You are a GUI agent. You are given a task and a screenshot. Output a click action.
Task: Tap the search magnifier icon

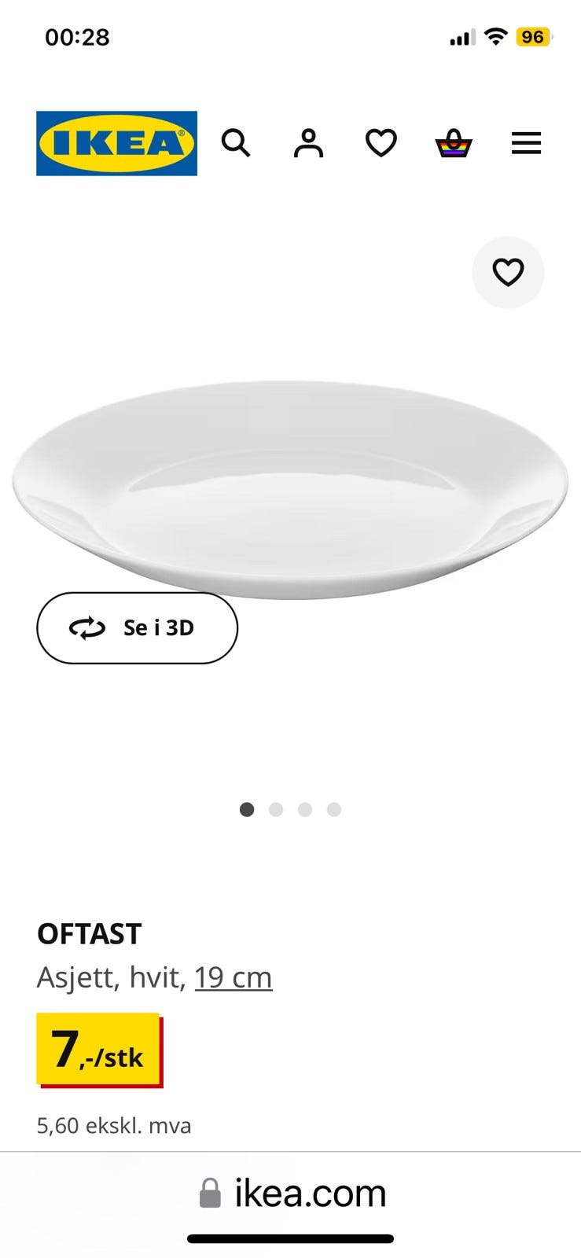click(236, 143)
